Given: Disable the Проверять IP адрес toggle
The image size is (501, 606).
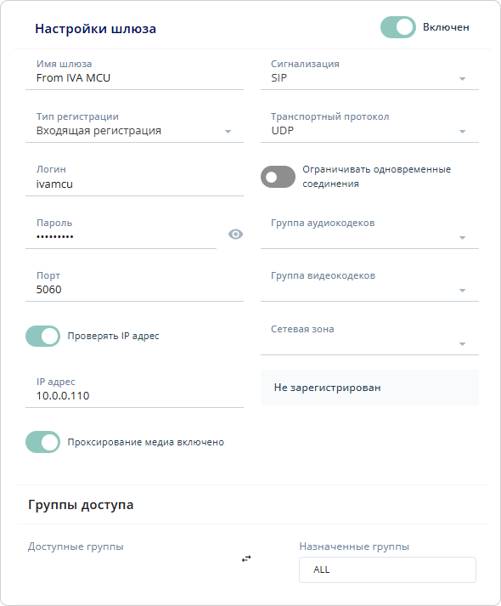Looking at the screenshot, I should pyautogui.click(x=42, y=336).
